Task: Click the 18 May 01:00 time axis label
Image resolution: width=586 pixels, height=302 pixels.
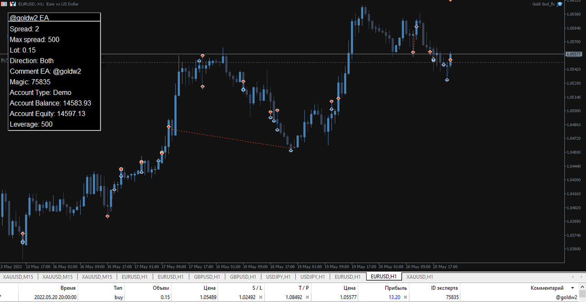Action: [x=229, y=267]
